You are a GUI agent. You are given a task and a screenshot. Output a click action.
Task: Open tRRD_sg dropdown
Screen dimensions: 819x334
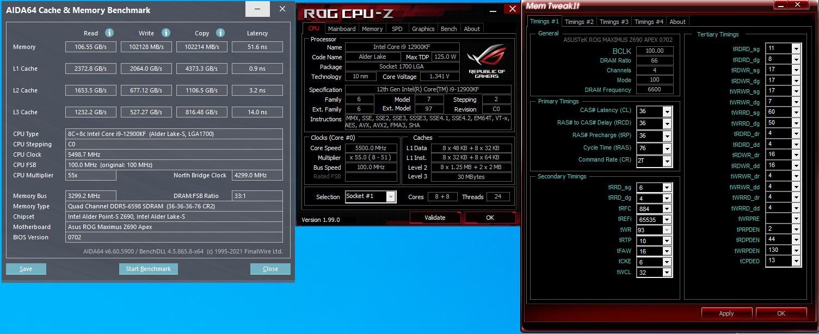667,188
